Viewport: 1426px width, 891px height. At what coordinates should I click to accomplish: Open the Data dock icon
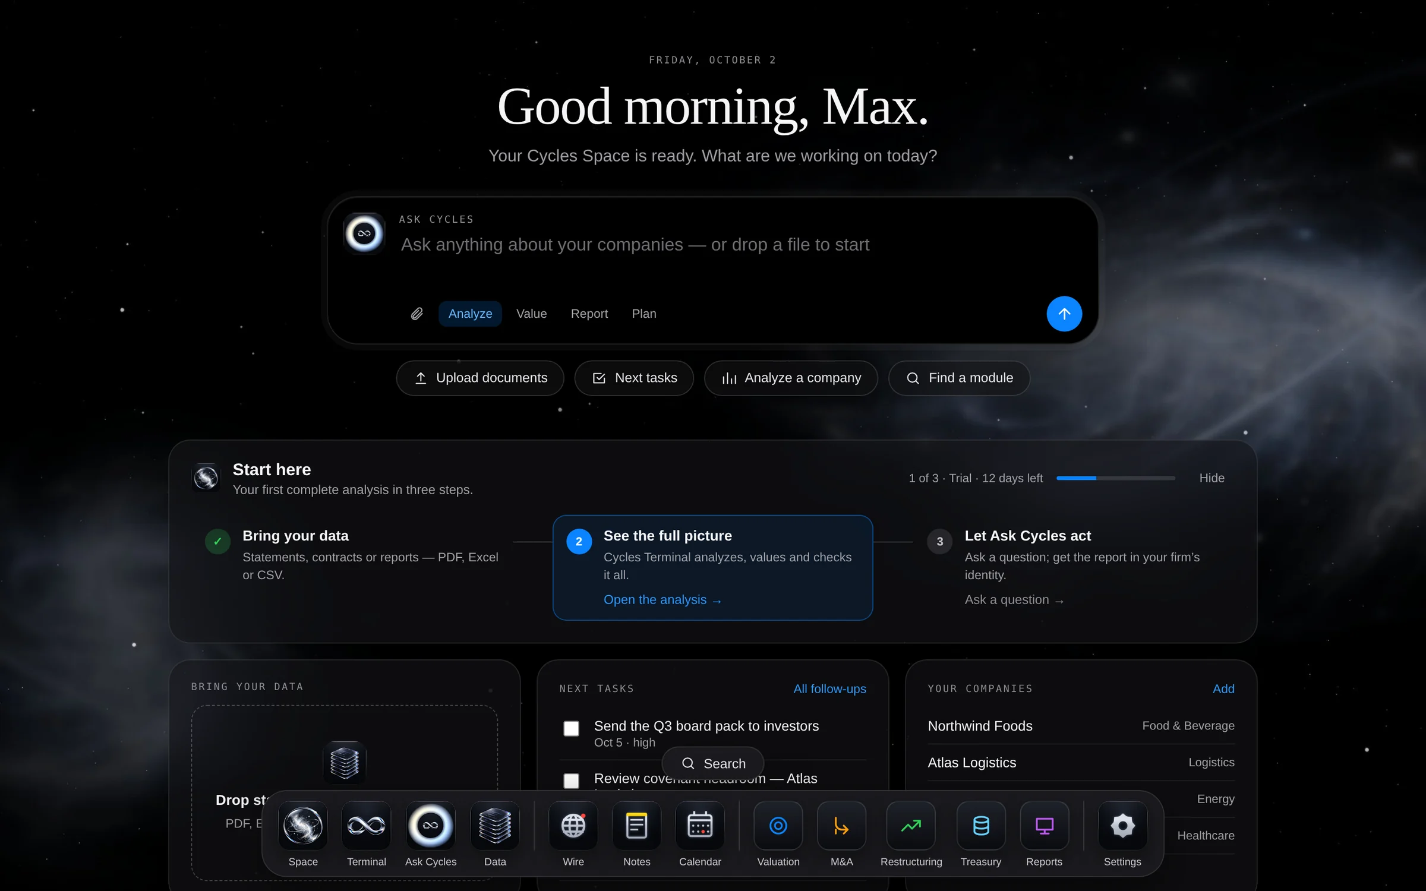(x=495, y=826)
